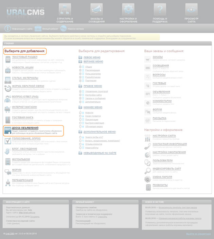Expand the Партнерам tree node
This screenshot has width=214, height=239.
coord(81,81)
